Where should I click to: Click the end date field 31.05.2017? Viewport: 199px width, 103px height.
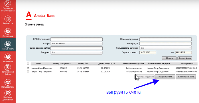[x=183, y=52]
